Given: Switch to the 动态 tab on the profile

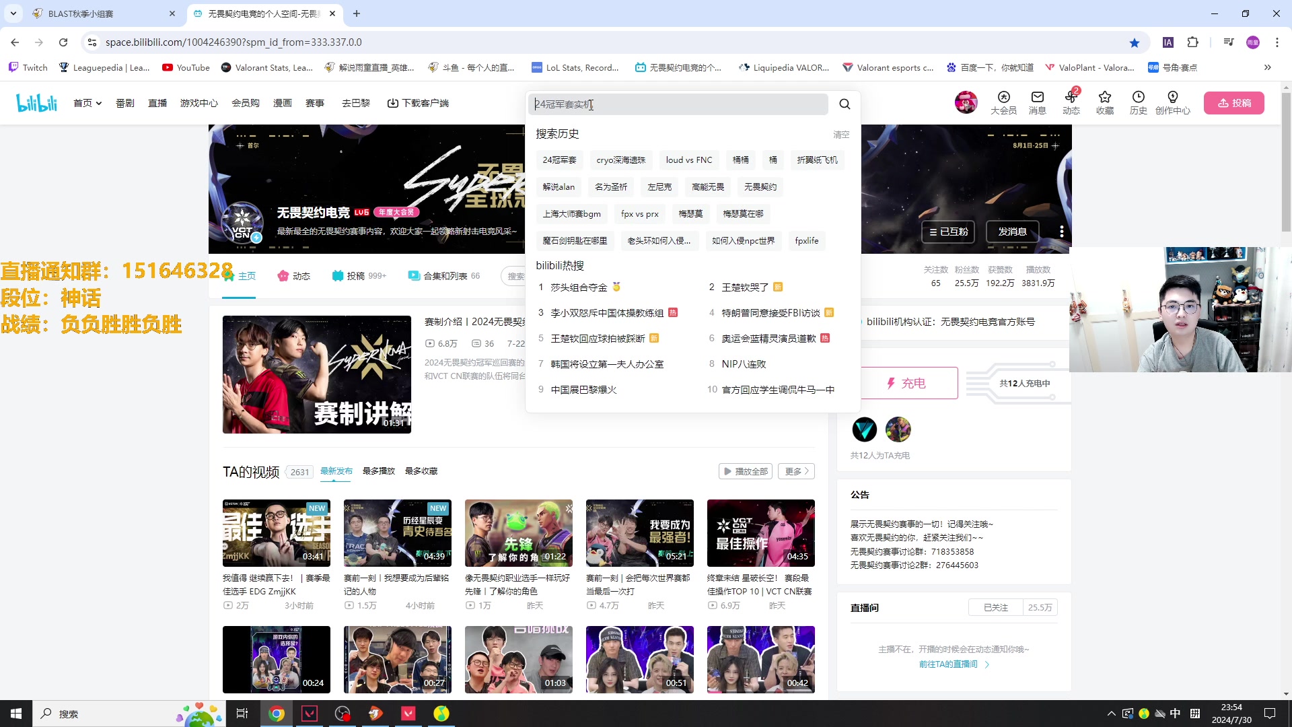Looking at the screenshot, I should pyautogui.click(x=293, y=275).
